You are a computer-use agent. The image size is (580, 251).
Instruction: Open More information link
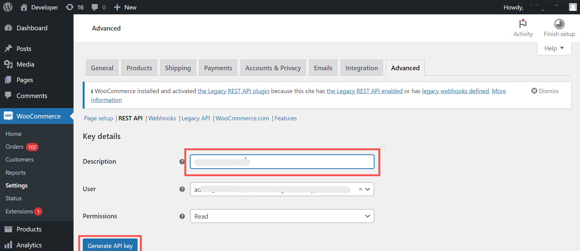(x=499, y=91)
